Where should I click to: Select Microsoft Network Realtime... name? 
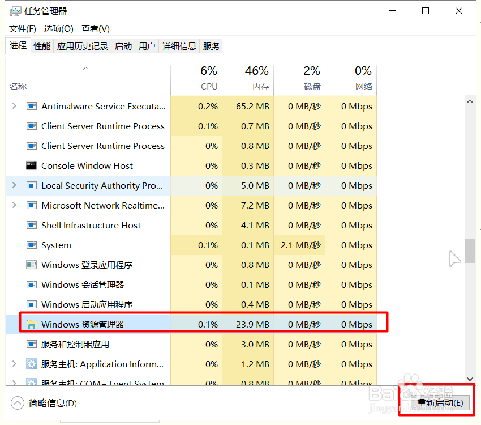click(103, 206)
